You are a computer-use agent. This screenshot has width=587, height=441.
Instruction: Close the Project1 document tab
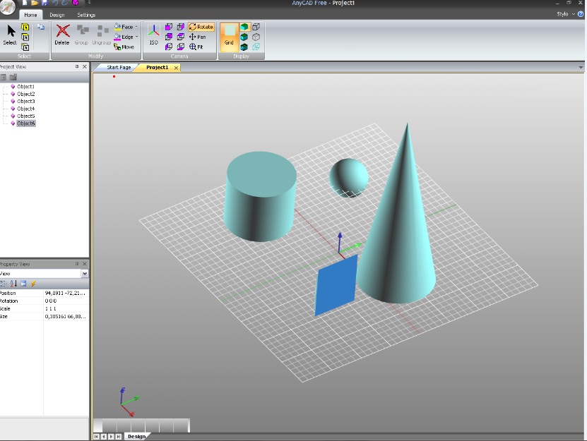click(176, 68)
